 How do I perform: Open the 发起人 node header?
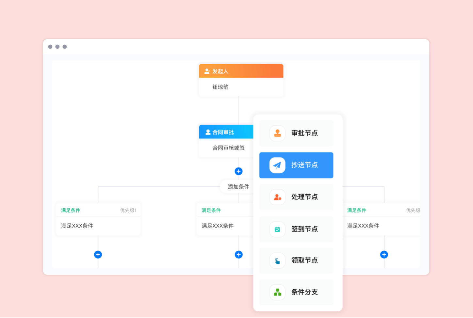click(241, 71)
